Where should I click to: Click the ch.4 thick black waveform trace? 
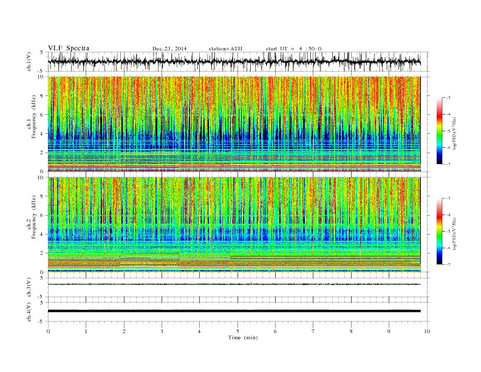[x=234, y=311]
